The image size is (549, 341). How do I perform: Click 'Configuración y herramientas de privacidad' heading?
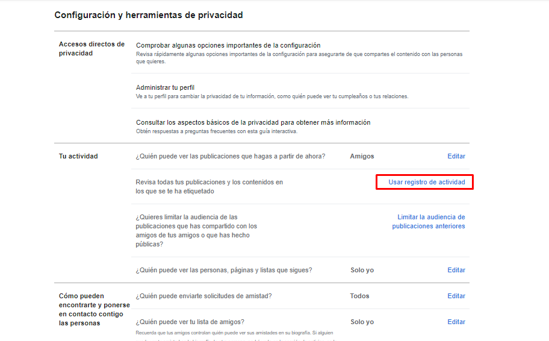149,15
